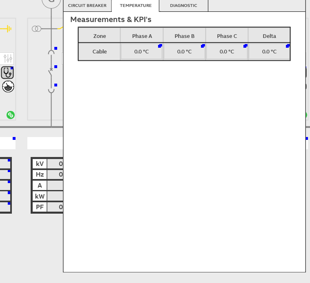Click the stethoscope diagnostic icon
This screenshot has width=310, height=283.
7,73
